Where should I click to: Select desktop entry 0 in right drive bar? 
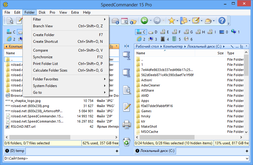(x=224, y=32)
